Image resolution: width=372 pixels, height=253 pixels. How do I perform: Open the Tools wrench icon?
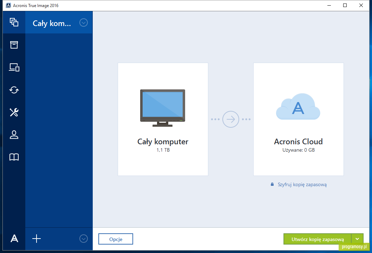coord(14,112)
